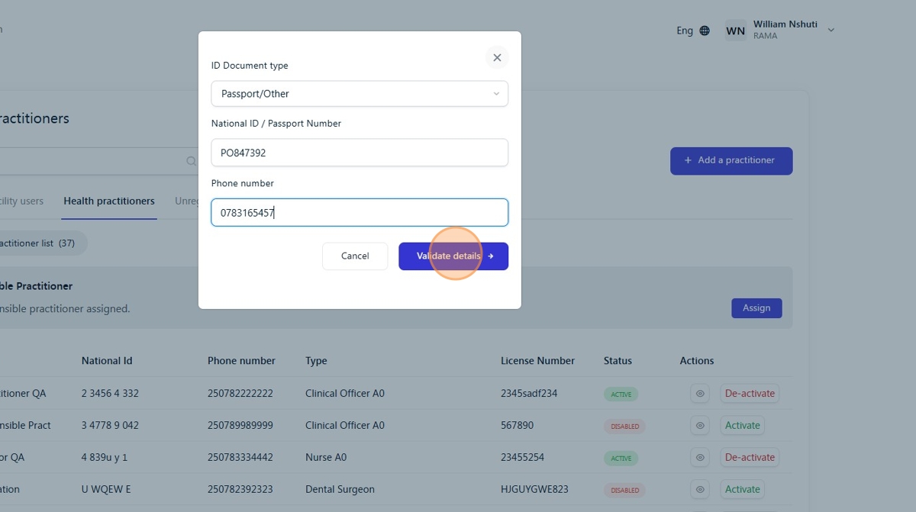Click the Status column header
Screen dimensions: 916x512
click(618, 361)
